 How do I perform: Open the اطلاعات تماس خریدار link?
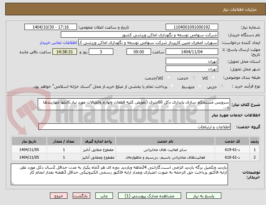[x=58, y=43]
